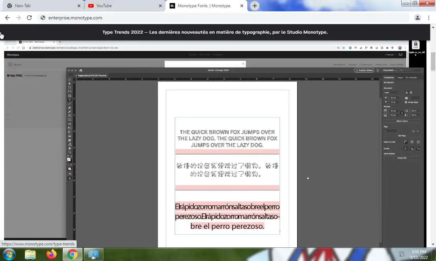Image resolution: width=436 pixels, height=261 pixels.
Task: Select the Pen tool in InDesign
Action: pyautogui.click(x=69, y=108)
